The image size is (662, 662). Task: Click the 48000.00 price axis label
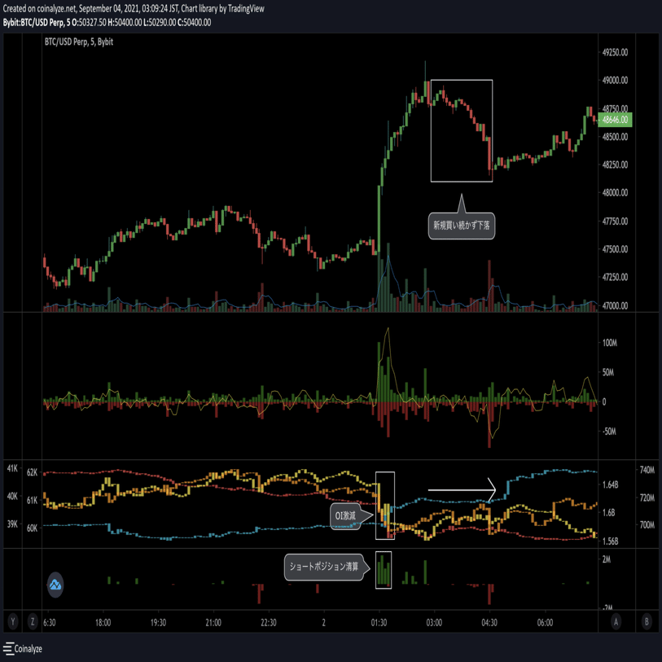[615, 192]
